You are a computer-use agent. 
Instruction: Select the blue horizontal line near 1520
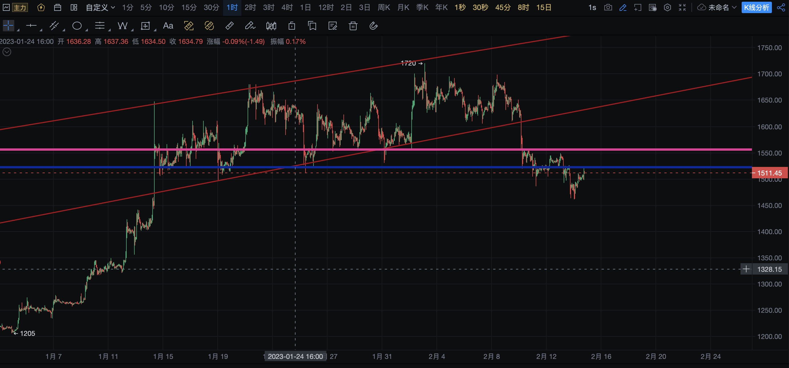point(376,167)
